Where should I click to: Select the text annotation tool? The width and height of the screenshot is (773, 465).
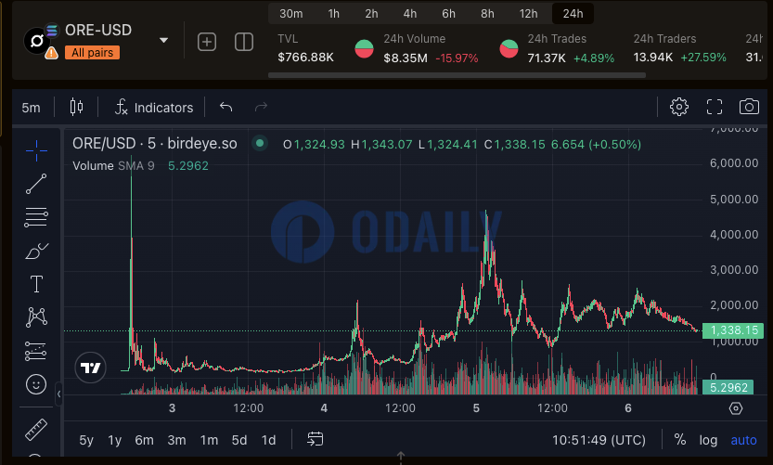coord(36,284)
